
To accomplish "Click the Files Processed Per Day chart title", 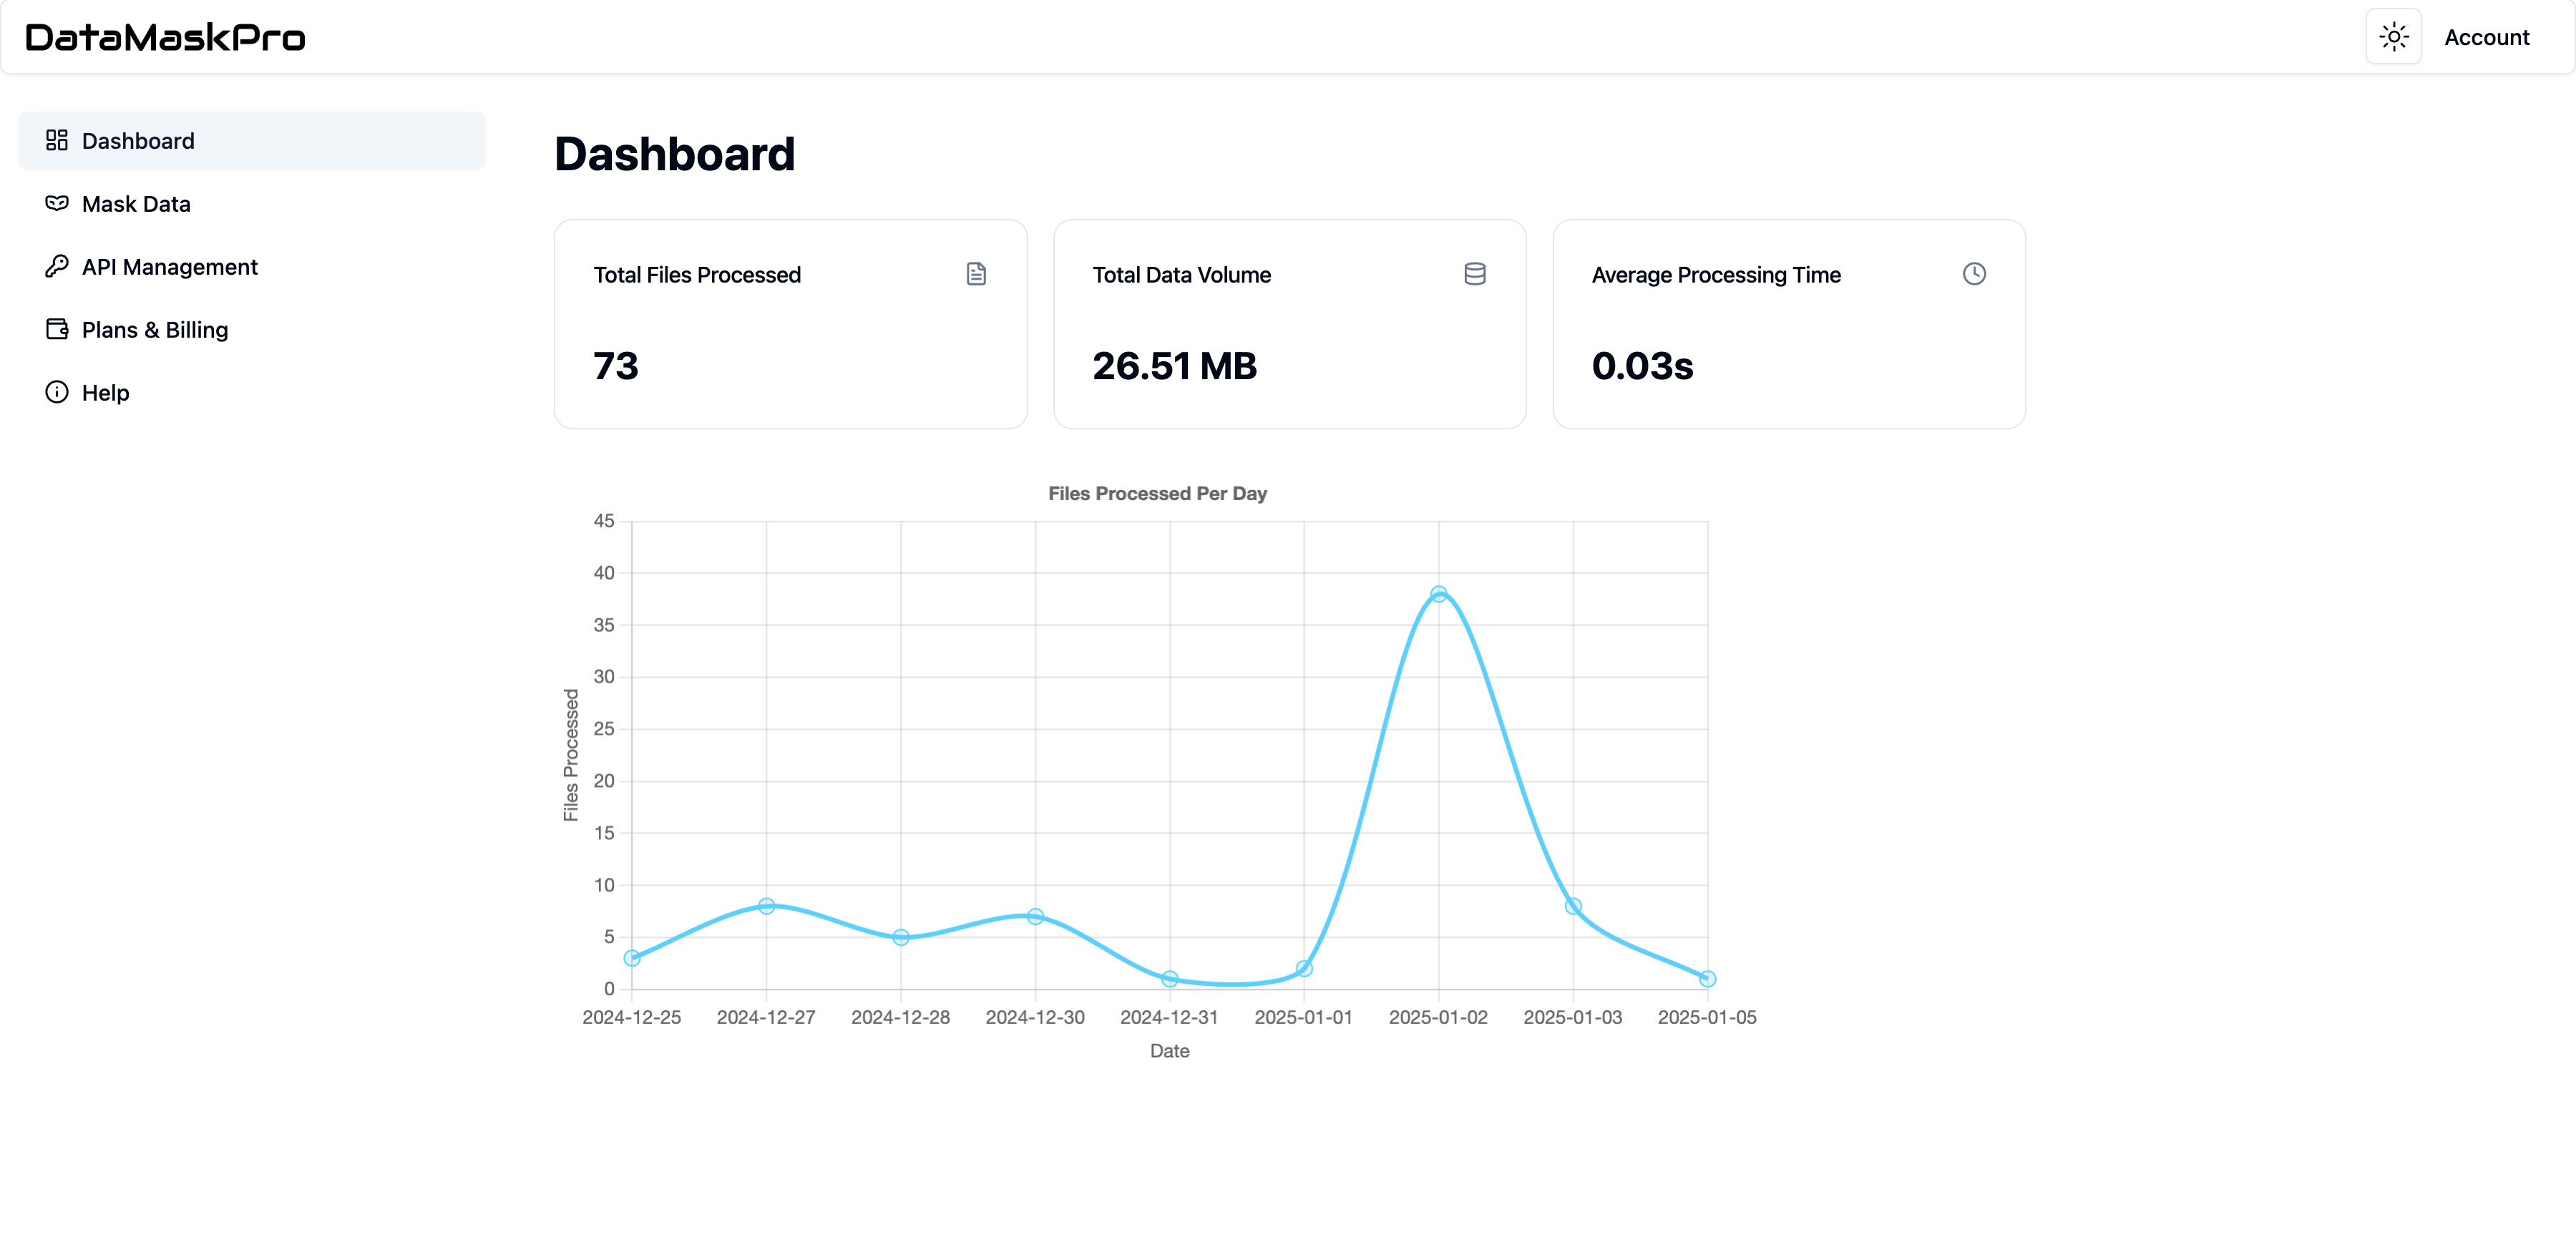I will [x=1157, y=493].
